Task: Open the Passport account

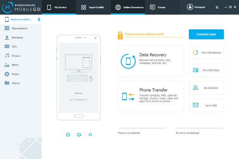Action: tap(196, 7)
